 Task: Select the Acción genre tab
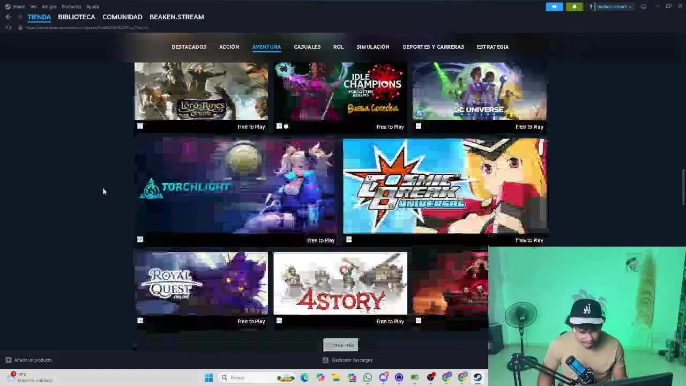coord(229,47)
